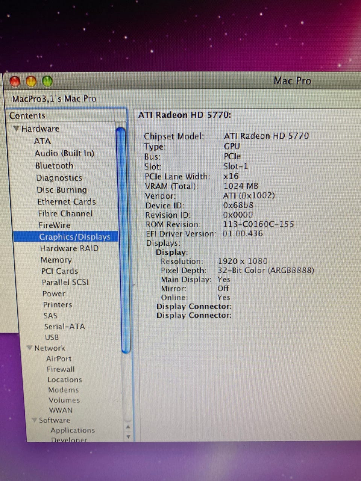
Task: Click the Slot-1 value
Action: coord(236,166)
